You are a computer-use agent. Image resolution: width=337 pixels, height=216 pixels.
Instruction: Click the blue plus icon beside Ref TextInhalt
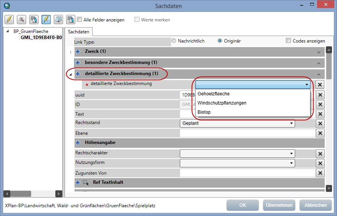(x=78, y=183)
